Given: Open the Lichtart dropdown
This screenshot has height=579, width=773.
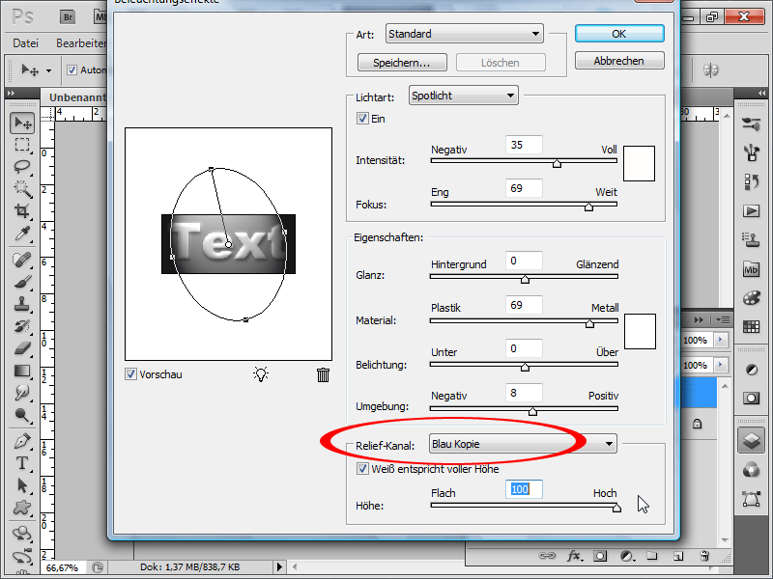Looking at the screenshot, I should (464, 96).
